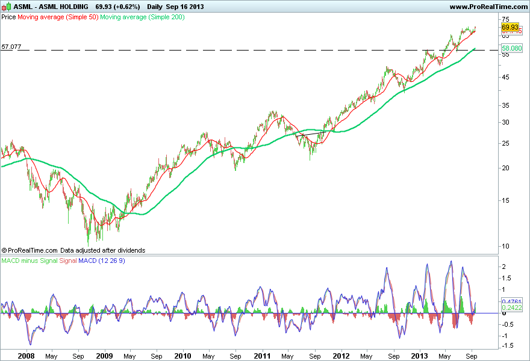Click the 2009 year label

104,356
